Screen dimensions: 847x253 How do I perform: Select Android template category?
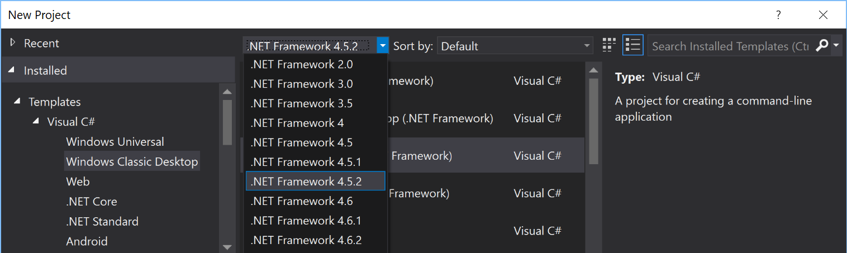click(x=87, y=241)
